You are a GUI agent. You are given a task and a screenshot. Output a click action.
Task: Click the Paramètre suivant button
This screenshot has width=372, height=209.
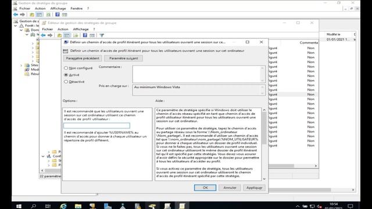[x=123, y=58]
